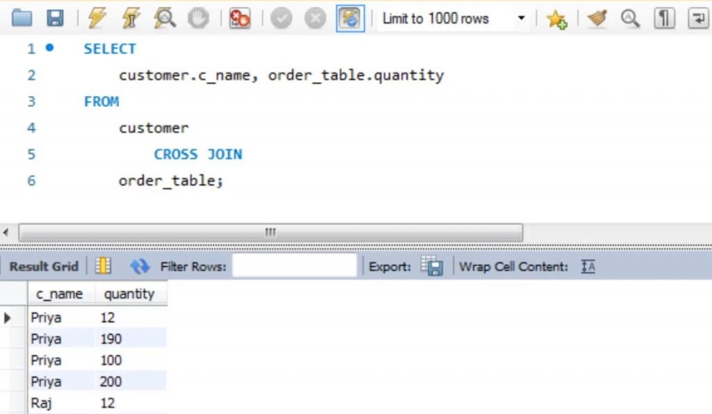Open an SQL script file
This screenshot has height=414, width=712.
(x=22, y=19)
